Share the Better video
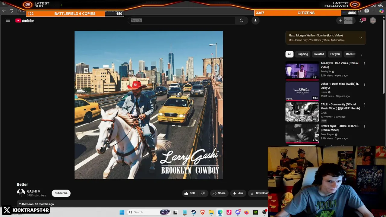Viewport: 386px width, 217px height. click(219, 193)
